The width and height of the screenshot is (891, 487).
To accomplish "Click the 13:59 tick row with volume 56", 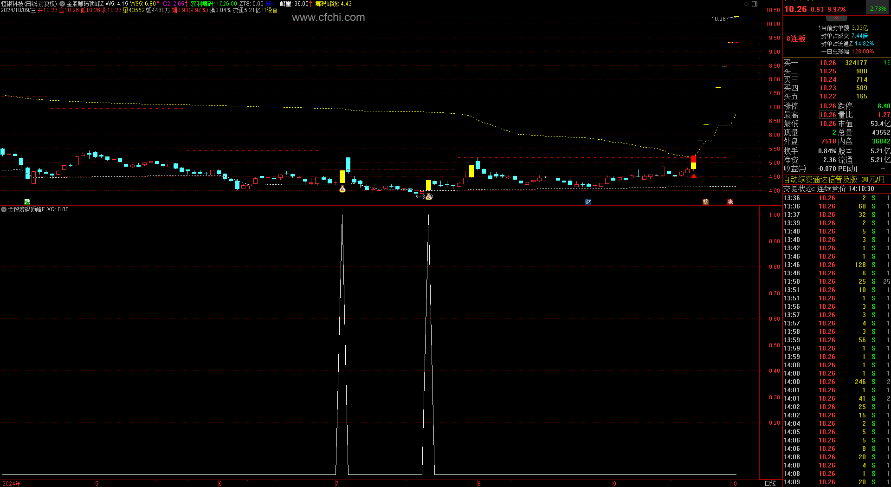I will [x=837, y=340].
